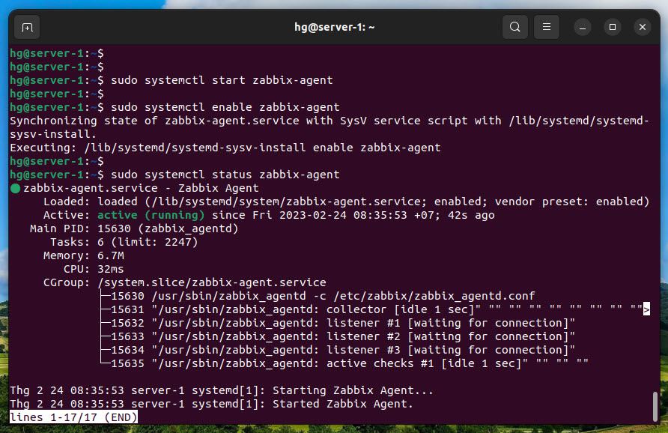Click the 15631 collector process line
The image size is (668, 433).
click(x=375, y=309)
